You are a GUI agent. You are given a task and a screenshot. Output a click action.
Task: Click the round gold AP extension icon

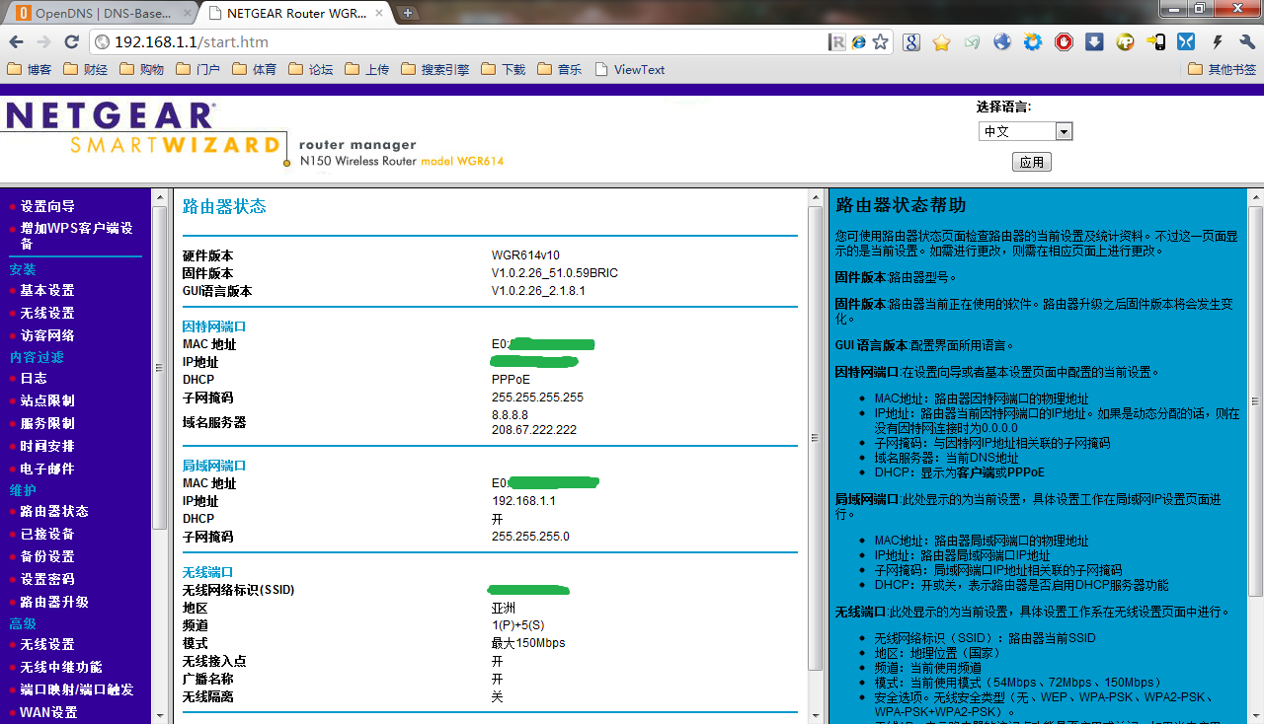pos(1125,42)
